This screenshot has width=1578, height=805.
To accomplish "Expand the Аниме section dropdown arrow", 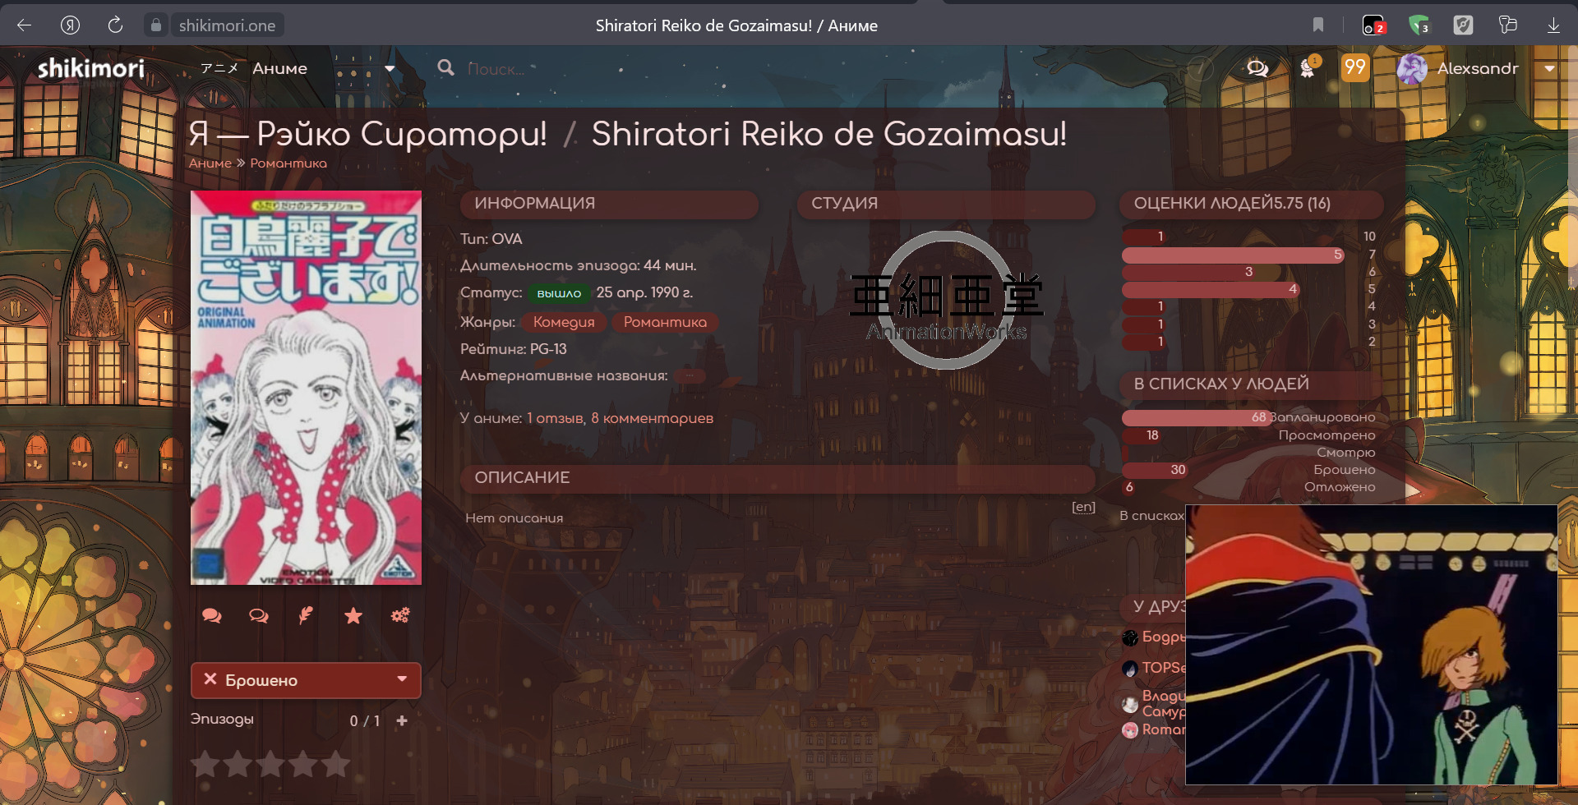I will coord(390,69).
